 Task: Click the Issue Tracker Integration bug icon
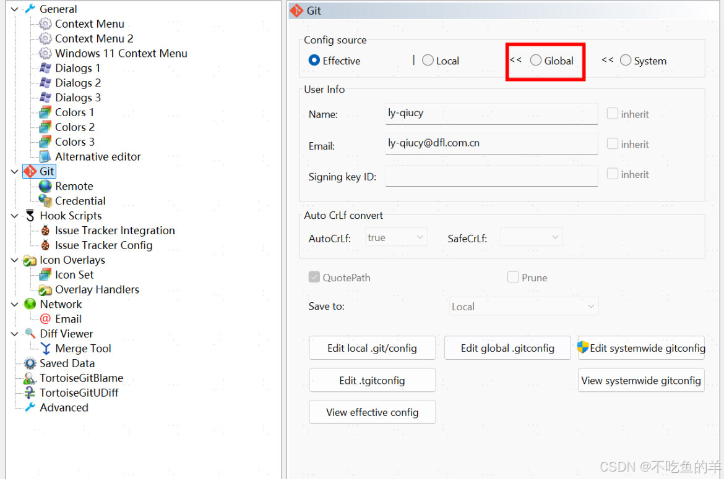45,230
